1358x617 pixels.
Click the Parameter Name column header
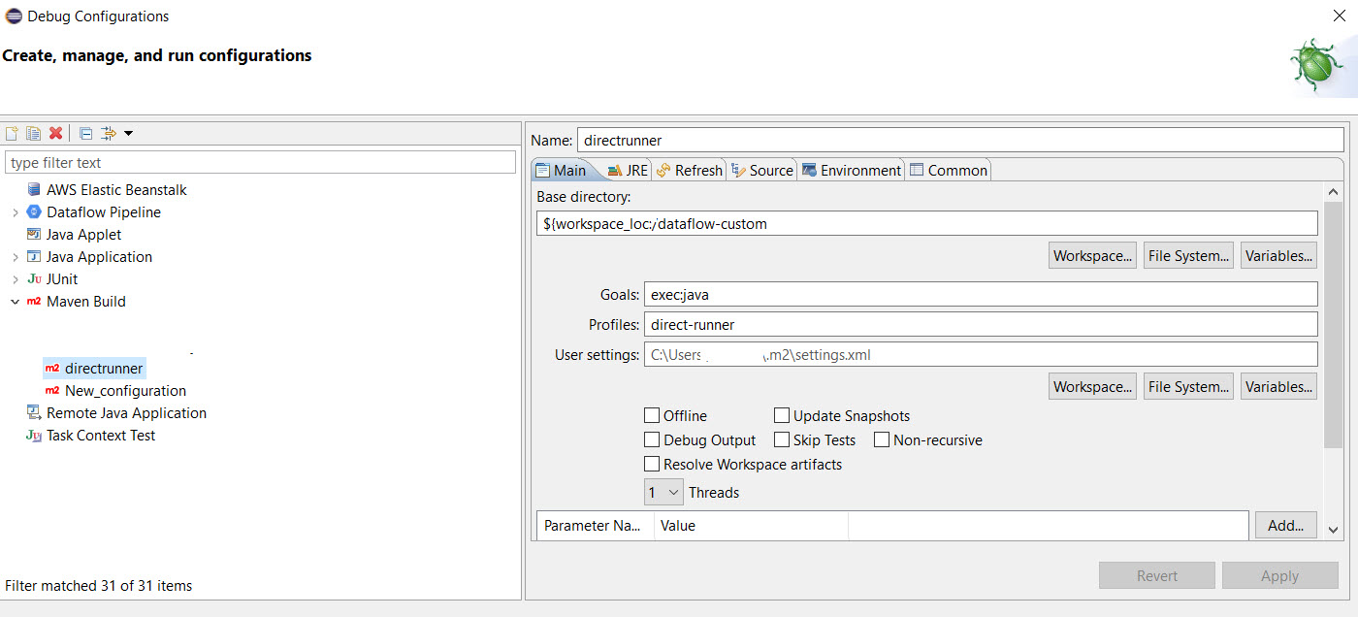tap(596, 526)
